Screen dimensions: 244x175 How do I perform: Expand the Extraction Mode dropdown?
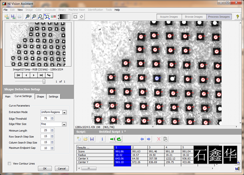pyautogui.click(x=64, y=112)
